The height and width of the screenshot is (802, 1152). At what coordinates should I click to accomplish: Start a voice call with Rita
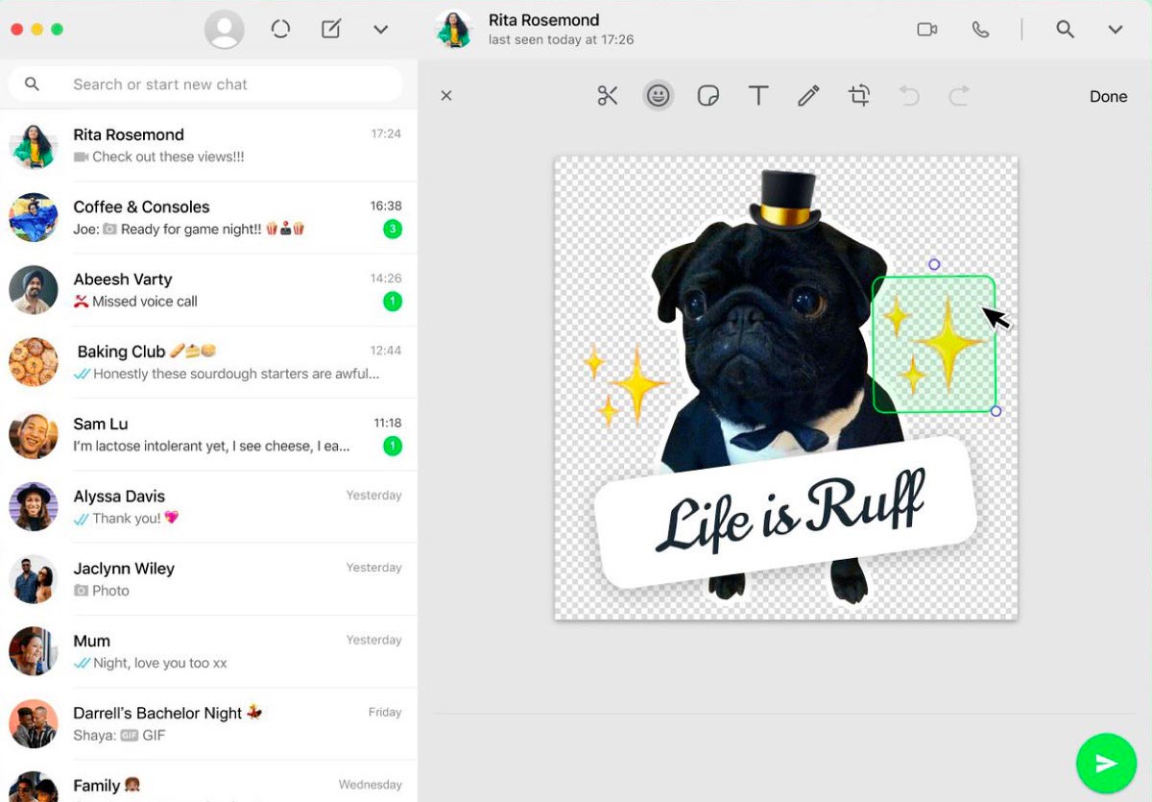pyautogui.click(x=980, y=30)
